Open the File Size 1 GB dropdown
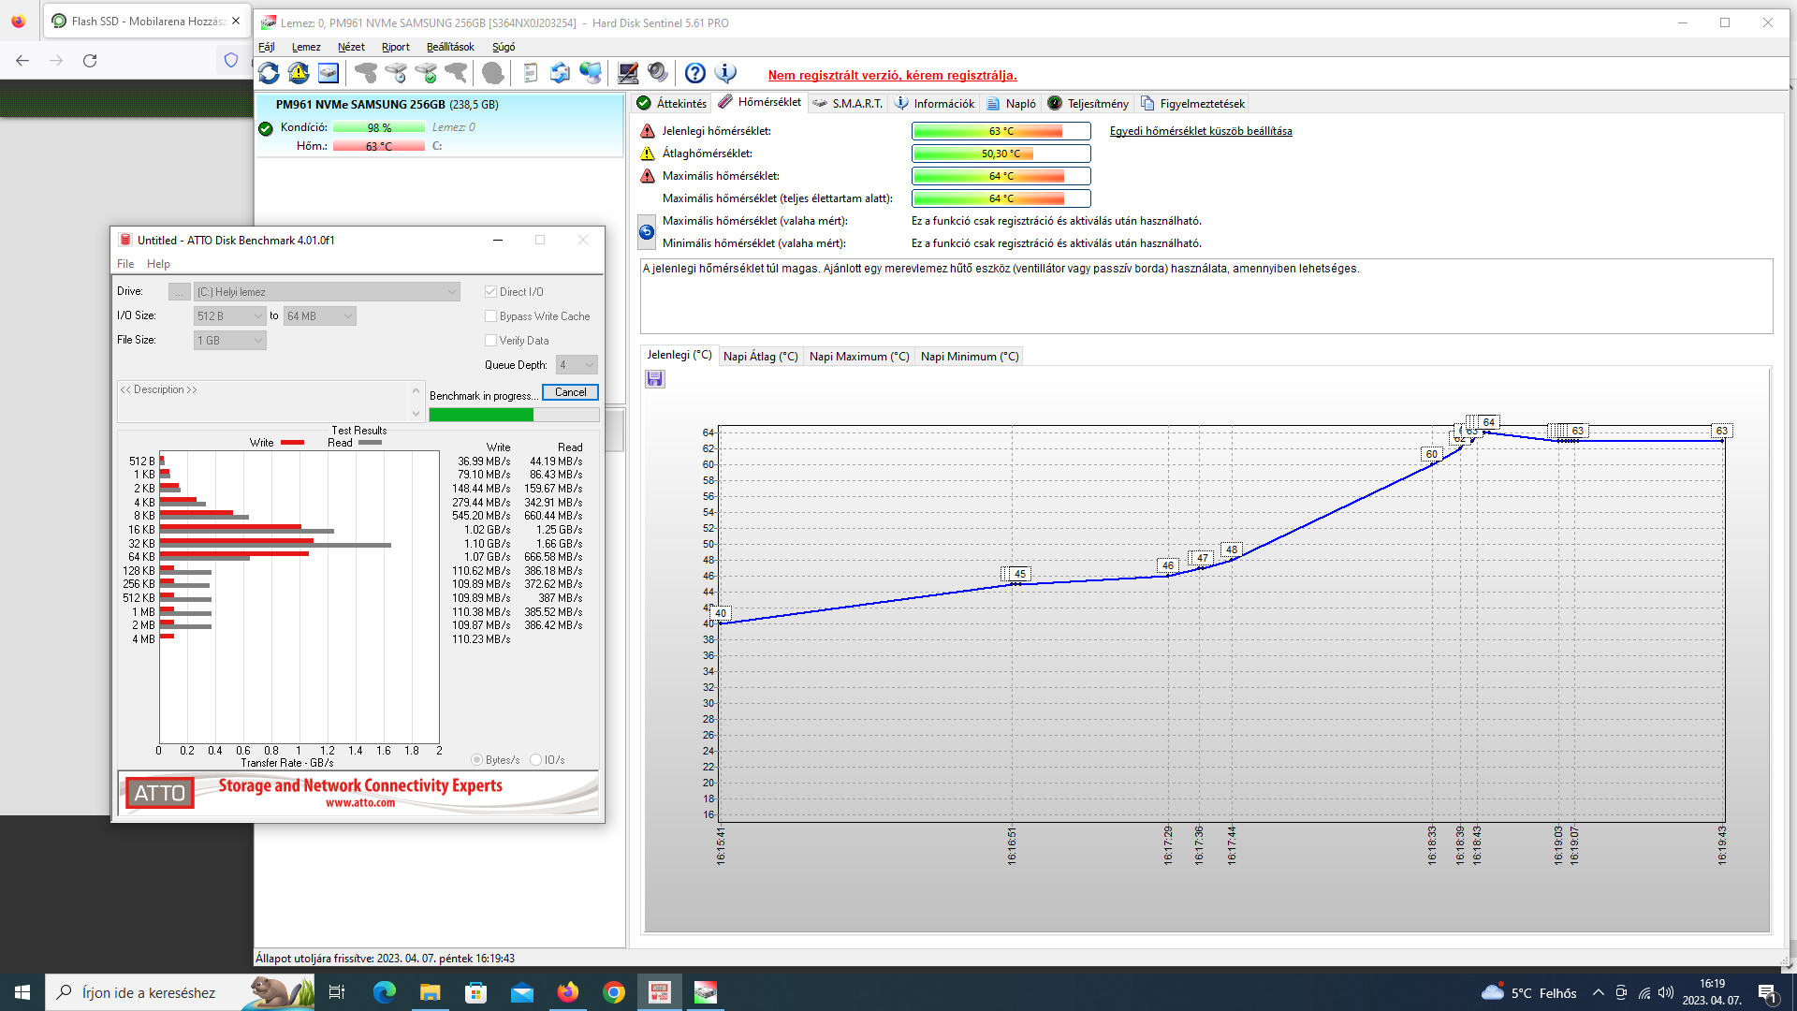1797x1011 pixels. click(230, 341)
